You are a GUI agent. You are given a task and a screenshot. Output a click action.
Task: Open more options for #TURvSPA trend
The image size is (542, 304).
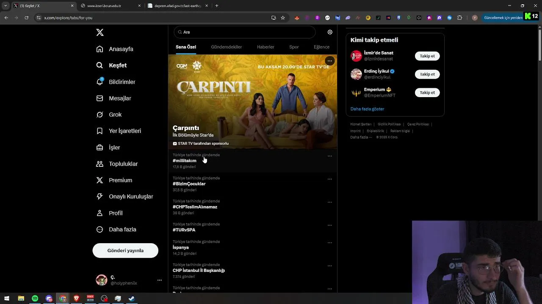329,225
